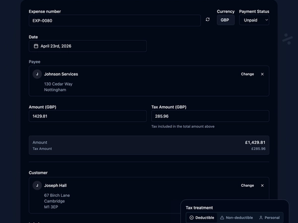
Task: Remove payee Johnson Services with X icon
Action: pos(262,74)
